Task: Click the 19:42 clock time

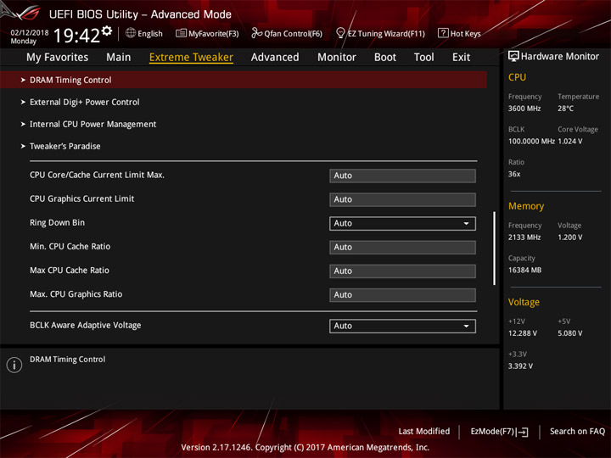Action: pos(76,36)
